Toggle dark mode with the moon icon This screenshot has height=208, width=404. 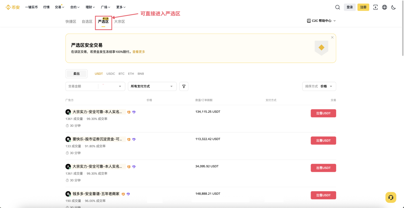(393, 7)
